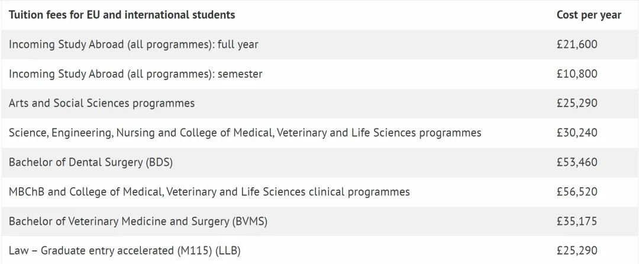Select the Arts and Social Sciences programmes row
This screenshot has height=264, width=639.
click(x=319, y=104)
